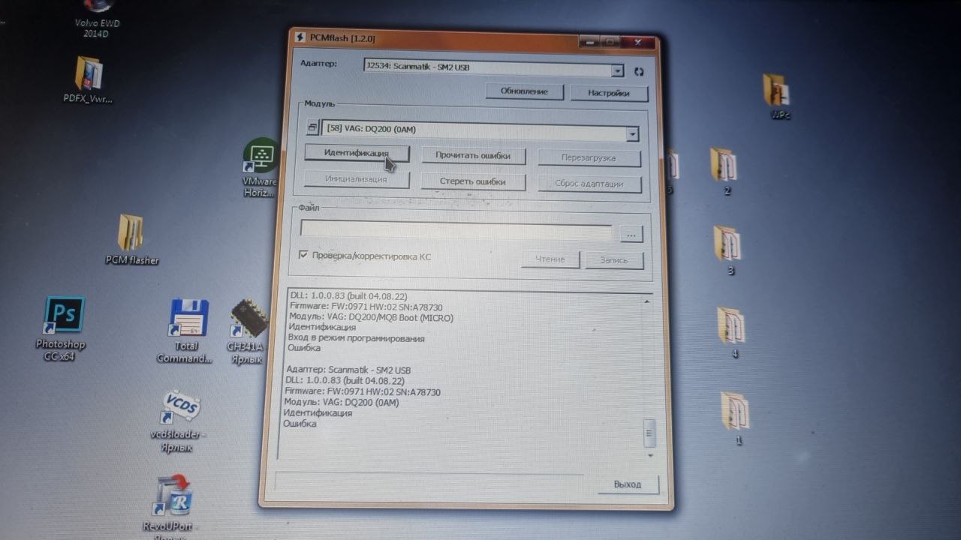Click the last "Ошибка" log line
The height and width of the screenshot is (540, 961).
pyautogui.click(x=300, y=424)
